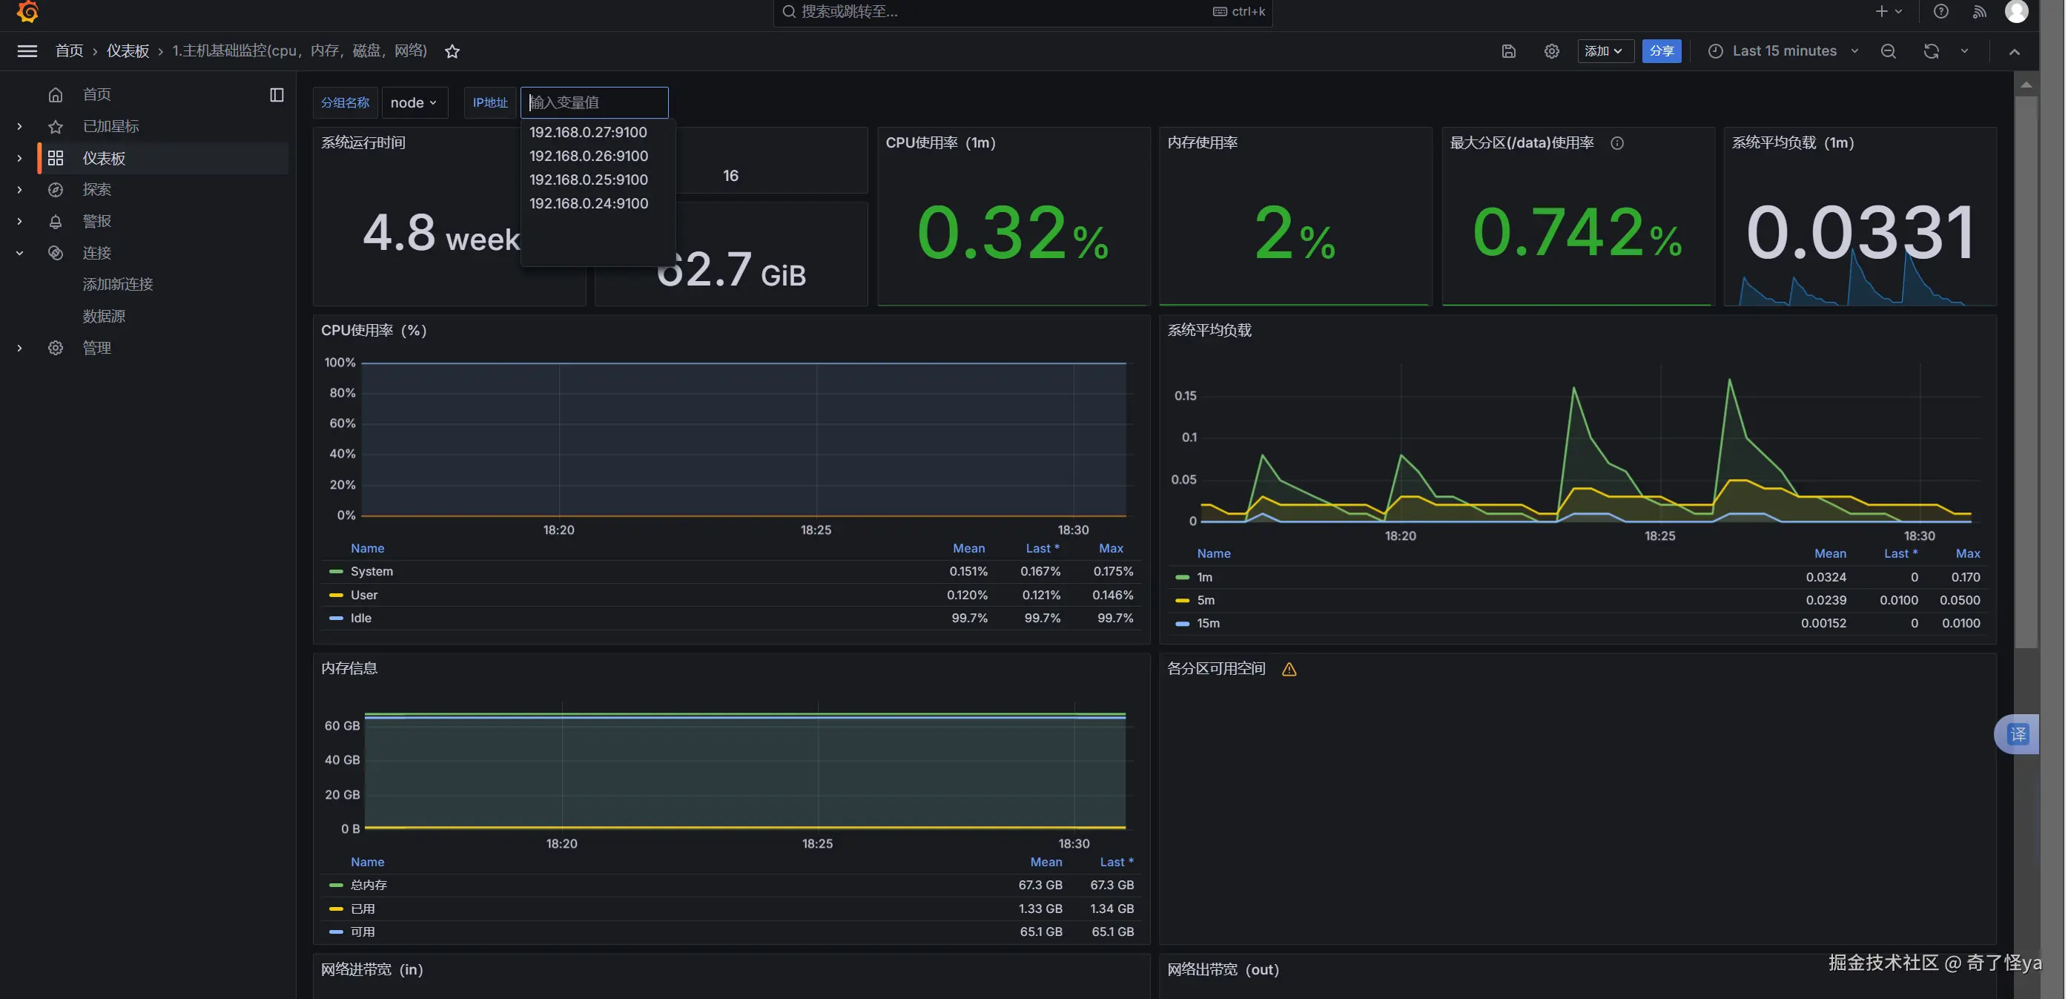The height and width of the screenshot is (999, 2068).
Task: Click the save dashboard icon
Action: point(1508,51)
